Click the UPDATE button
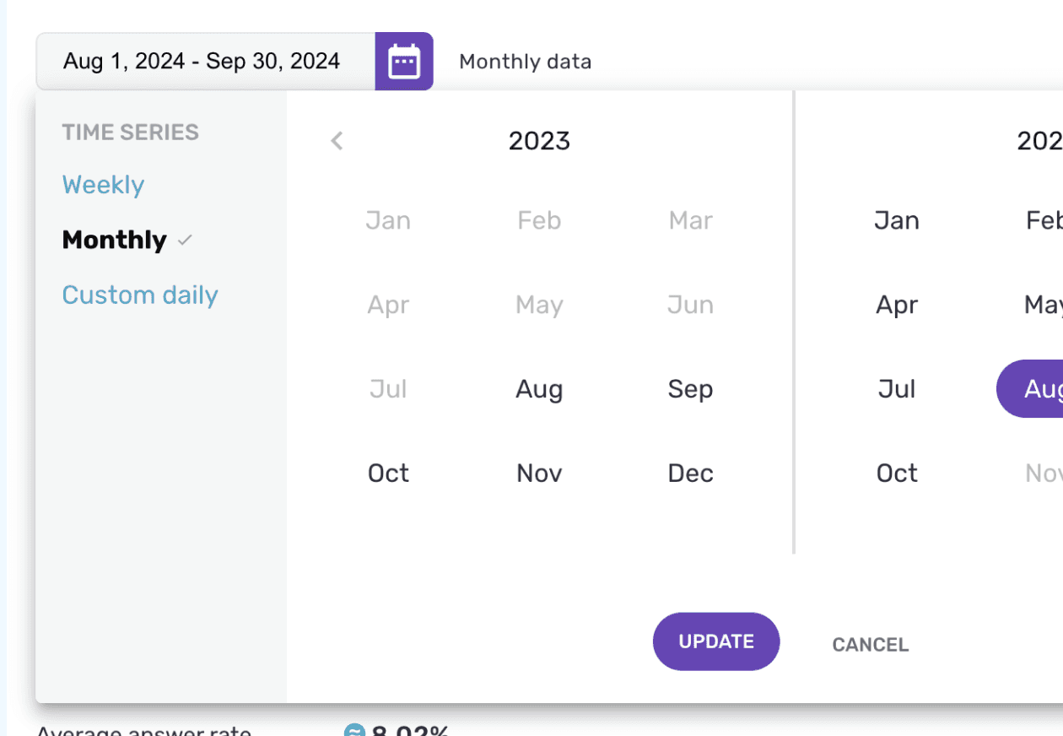 716,641
